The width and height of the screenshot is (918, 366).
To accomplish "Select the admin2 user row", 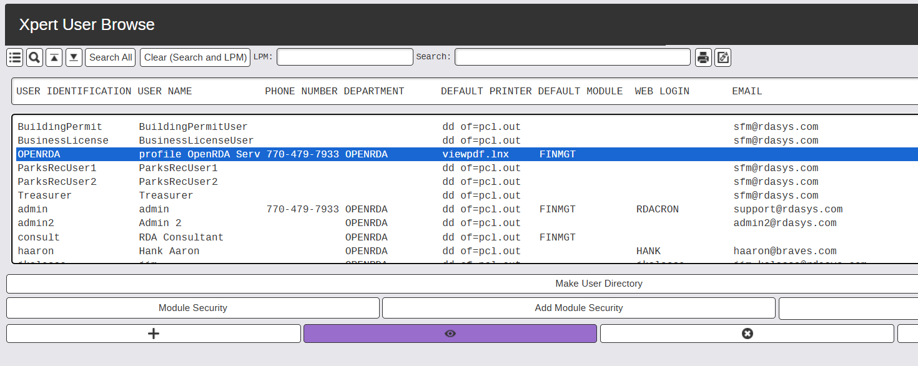I will [467, 223].
